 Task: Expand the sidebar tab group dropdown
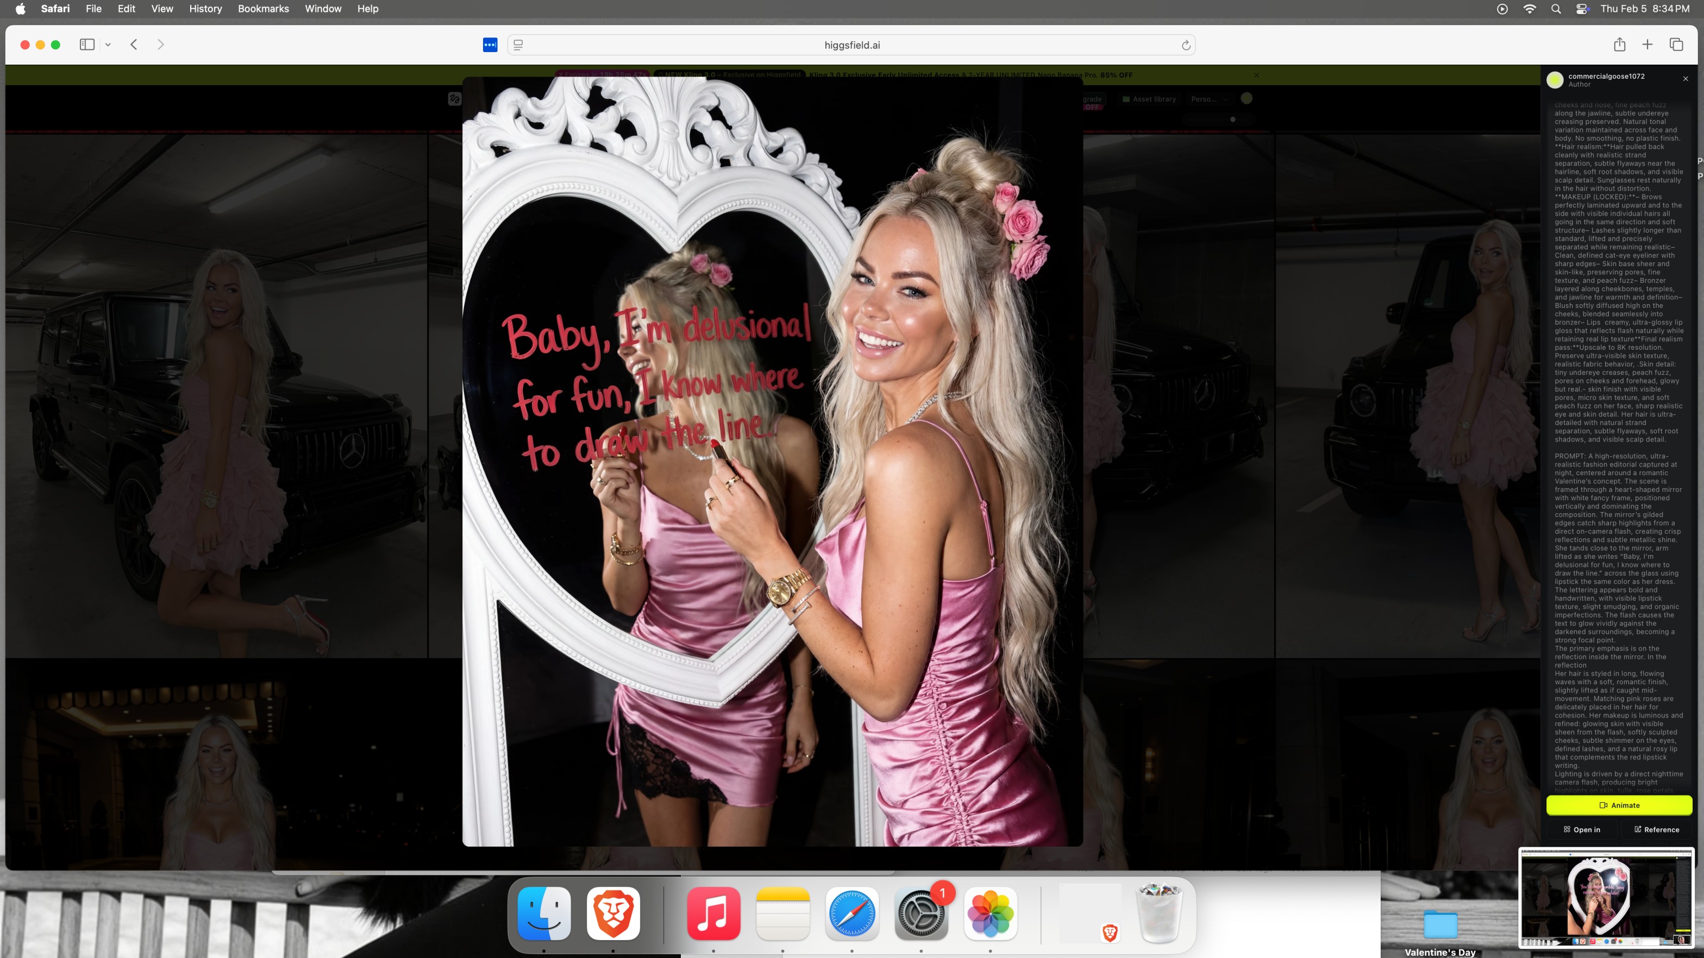108,45
